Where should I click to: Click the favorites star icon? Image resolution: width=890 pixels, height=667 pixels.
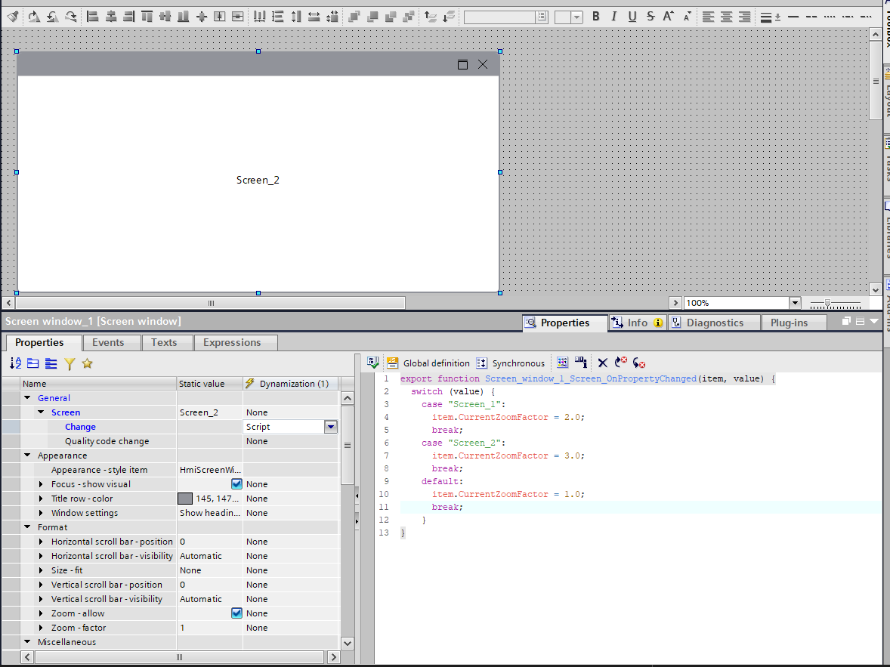87,364
